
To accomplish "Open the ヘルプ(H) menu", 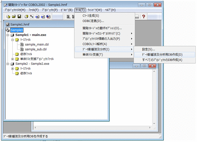I will 110,10.
